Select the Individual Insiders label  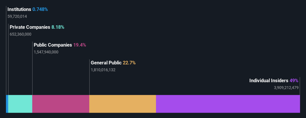coord(269,80)
